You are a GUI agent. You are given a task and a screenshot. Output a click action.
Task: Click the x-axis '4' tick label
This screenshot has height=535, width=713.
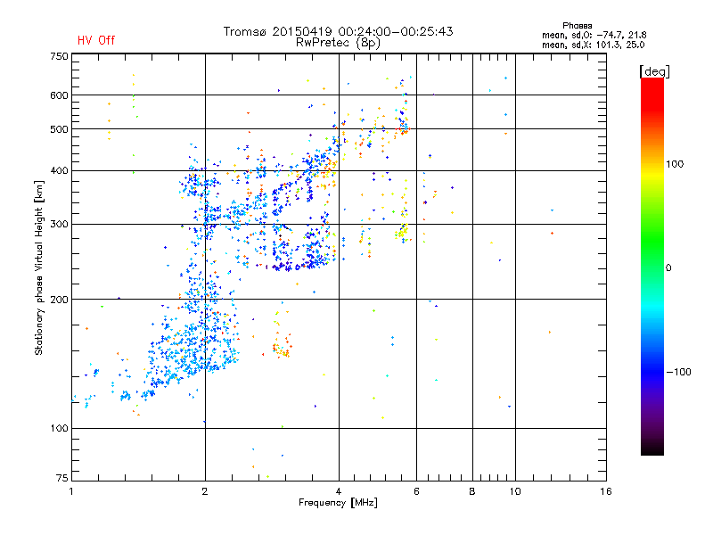pos(339,491)
